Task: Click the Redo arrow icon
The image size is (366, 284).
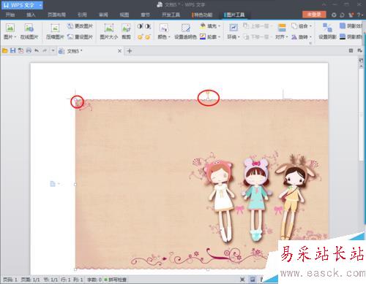Action: click(x=45, y=50)
